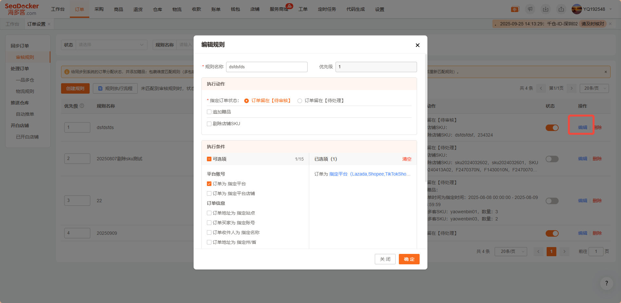Check the 追加赠品 checkbox

209,112
